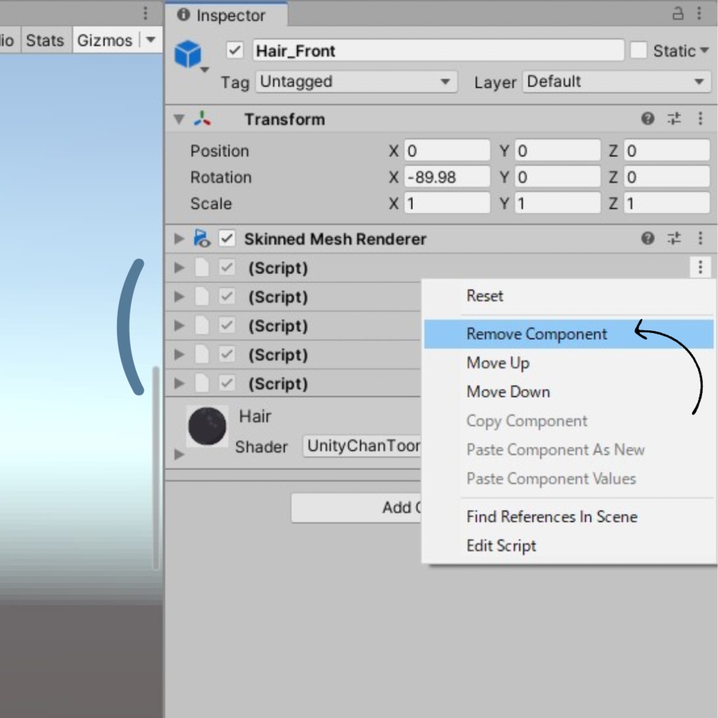Click the Rotation Z field

[667, 177]
